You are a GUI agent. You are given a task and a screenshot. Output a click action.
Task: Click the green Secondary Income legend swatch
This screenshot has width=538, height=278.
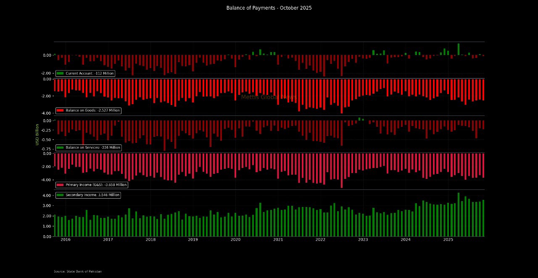60,195
